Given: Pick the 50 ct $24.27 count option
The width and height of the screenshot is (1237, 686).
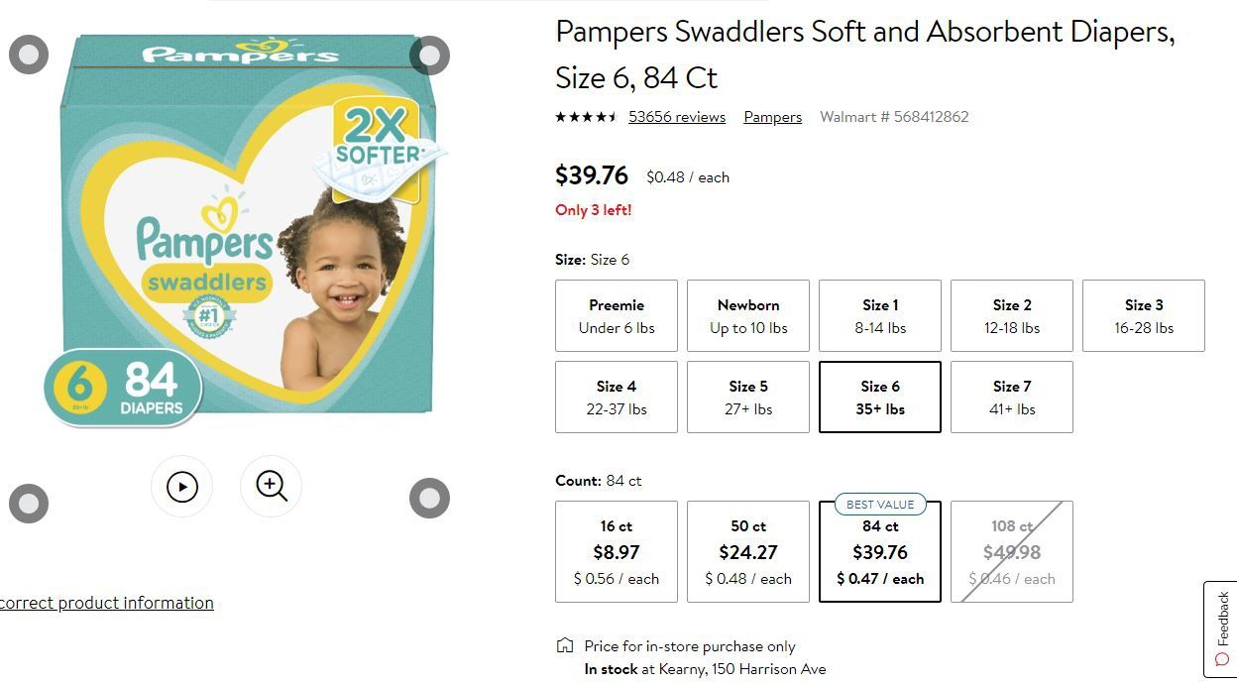Looking at the screenshot, I should (x=748, y=551).
